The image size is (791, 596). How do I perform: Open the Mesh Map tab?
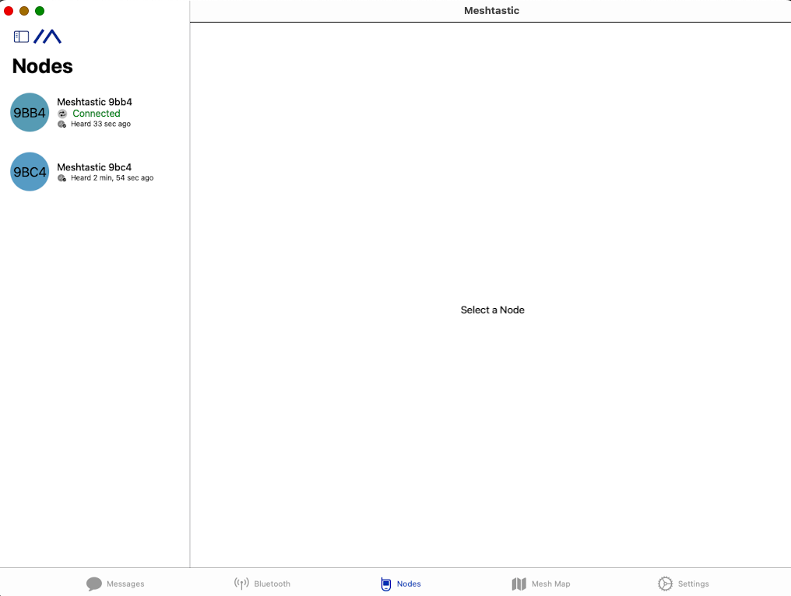[x=541, y=584]
